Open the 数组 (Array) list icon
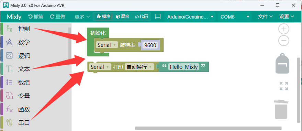This screenshot has width=302, height=131. click(9, 82)
